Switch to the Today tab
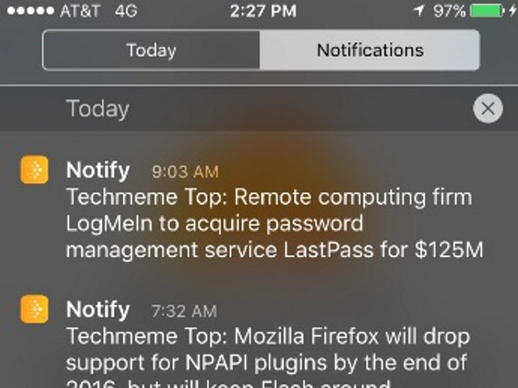 pyautogui.click(x=151, y=50)
